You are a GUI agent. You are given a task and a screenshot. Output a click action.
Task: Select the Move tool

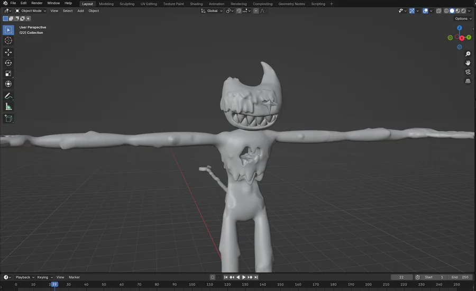tap(8, 52)
